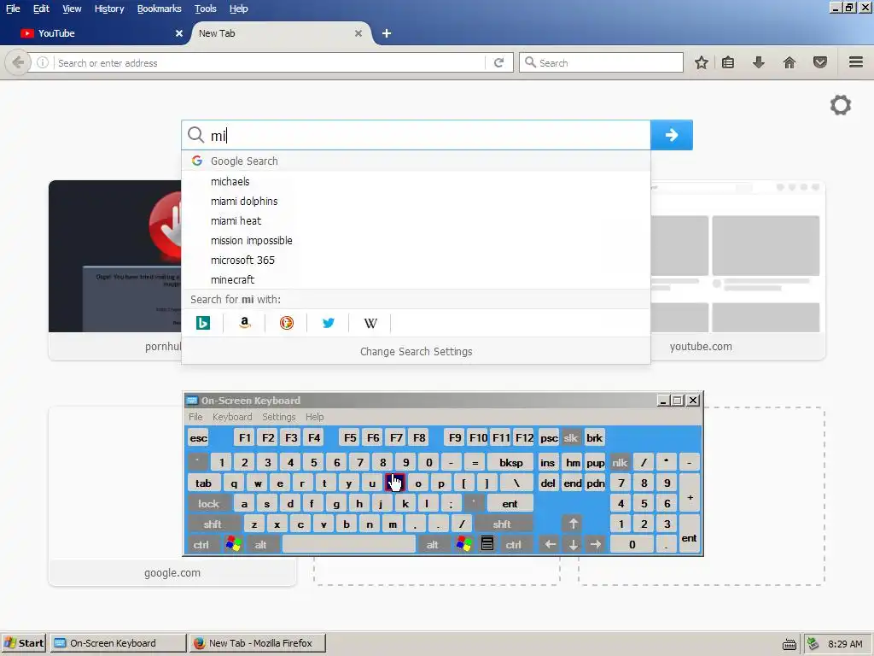Open the google.com tile

click(172, 496)
